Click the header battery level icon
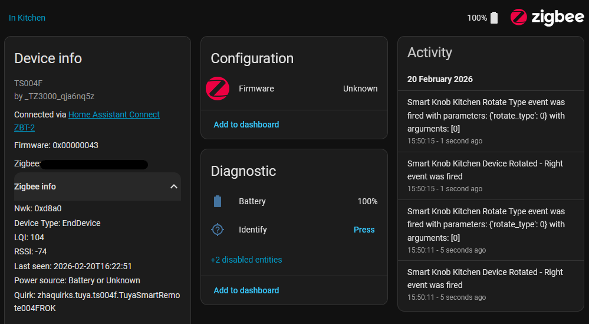589x324 pixels. click(x=494, y=18)
